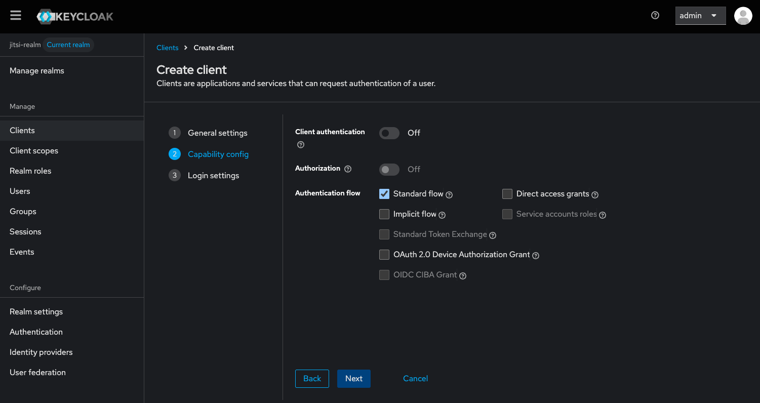This screenshot has width=760, height=403.
Task: Open Realm settings from the sidebar
Action: pyautogui.click(x=36, y=311)
